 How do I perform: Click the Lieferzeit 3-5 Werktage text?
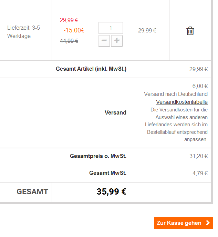[23, 32]
